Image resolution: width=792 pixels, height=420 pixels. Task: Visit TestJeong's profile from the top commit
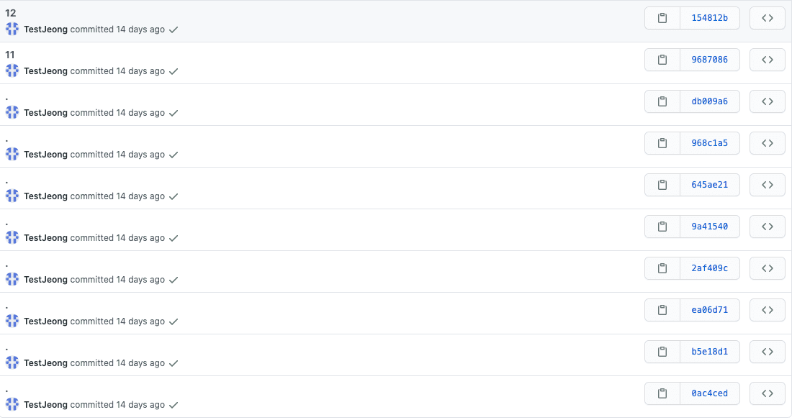click(x=45, y=30)
